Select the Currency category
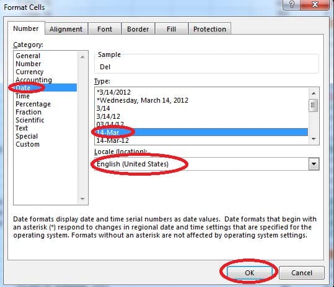This screenshot has width=334, height=287. pos(30,72)
